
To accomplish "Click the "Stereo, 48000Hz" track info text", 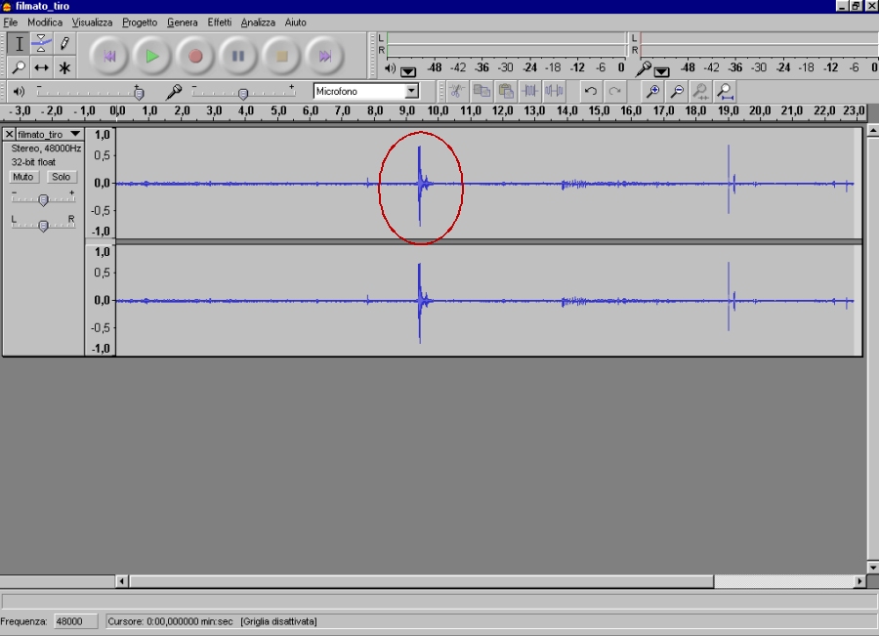I will tap(46, 148).
